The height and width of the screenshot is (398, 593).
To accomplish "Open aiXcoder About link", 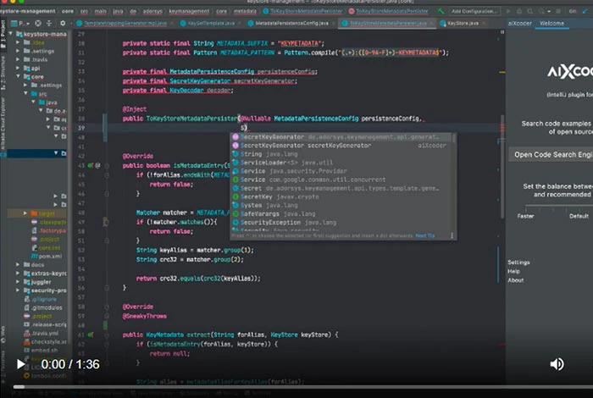I will coord(516,280).
